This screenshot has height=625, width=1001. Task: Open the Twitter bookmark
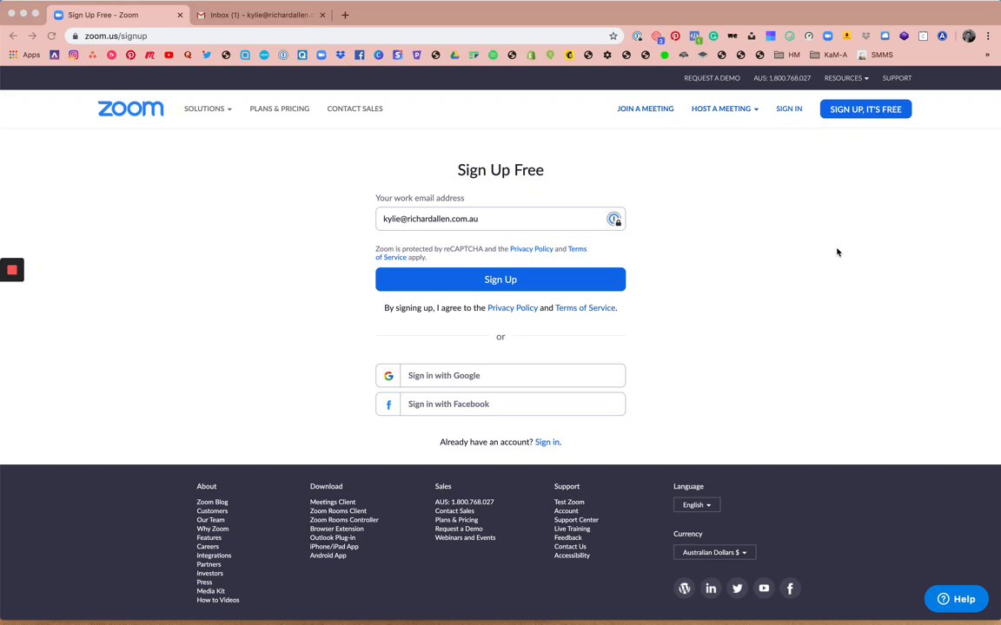point(206,55)
